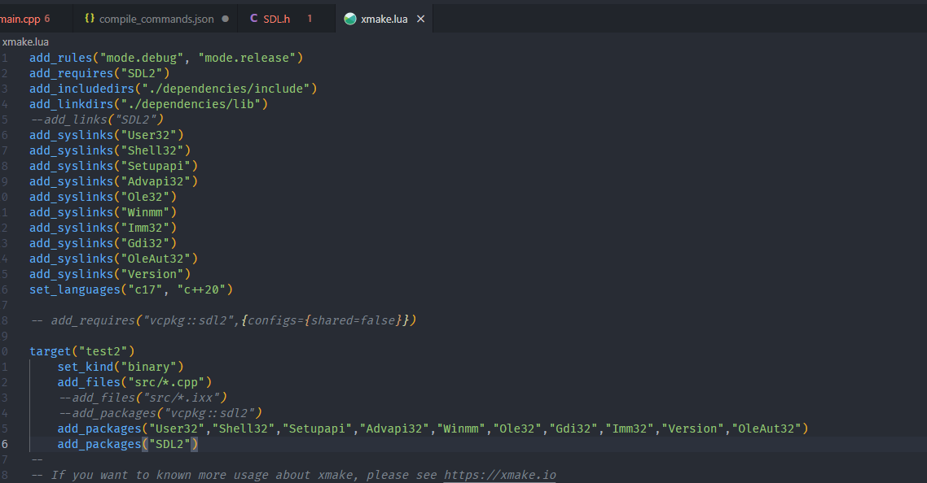
Task: Click the xmake.lua breadcrumb path
Action: 25,42
